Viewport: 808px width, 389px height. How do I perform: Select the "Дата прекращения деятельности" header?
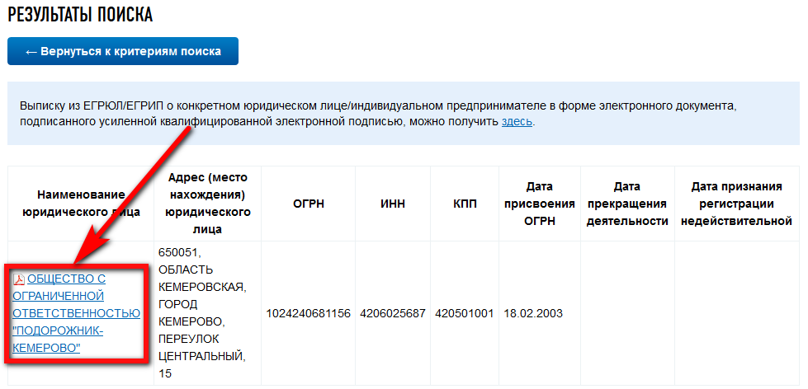pyautogui.click(x=628, y=204)
